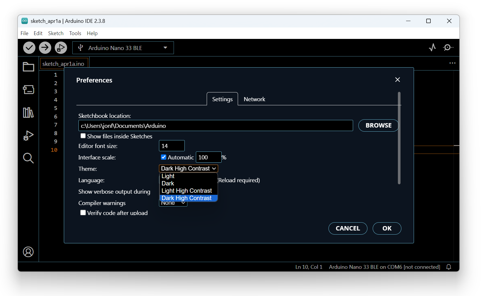Open the Library Manager sidebar icon
This screenshot has height=296, width=486.
coord(28,112)
